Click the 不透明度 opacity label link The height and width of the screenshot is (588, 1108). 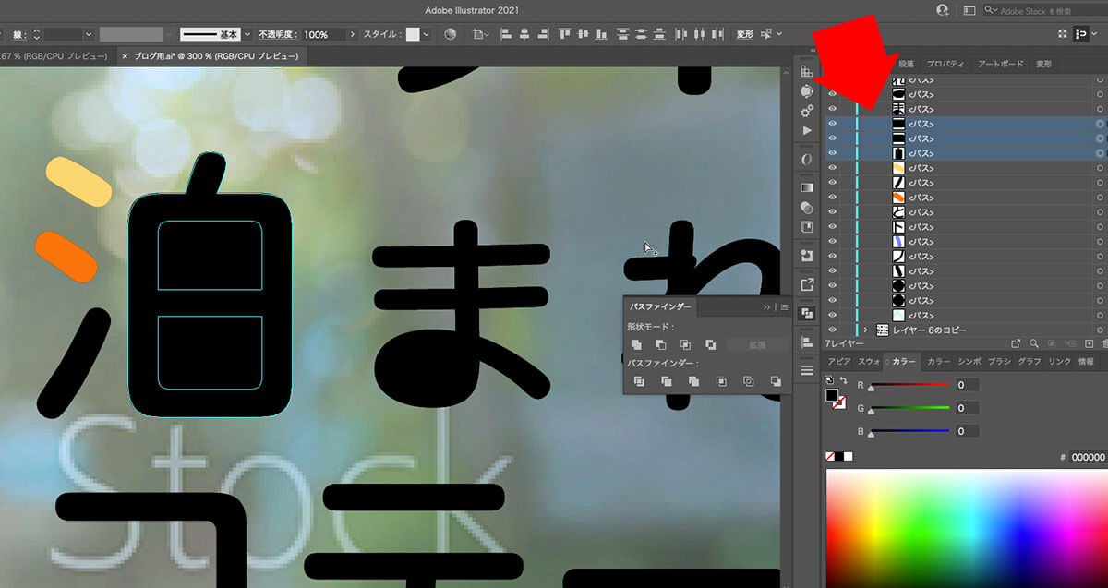tap(275, 34)
